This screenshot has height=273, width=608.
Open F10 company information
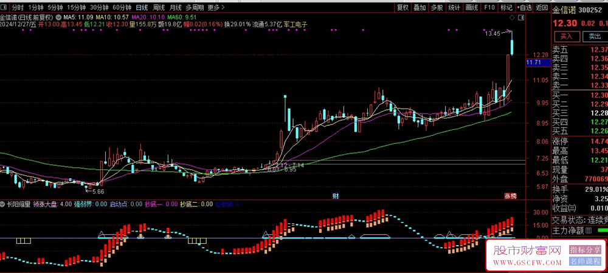click(489, 7)
